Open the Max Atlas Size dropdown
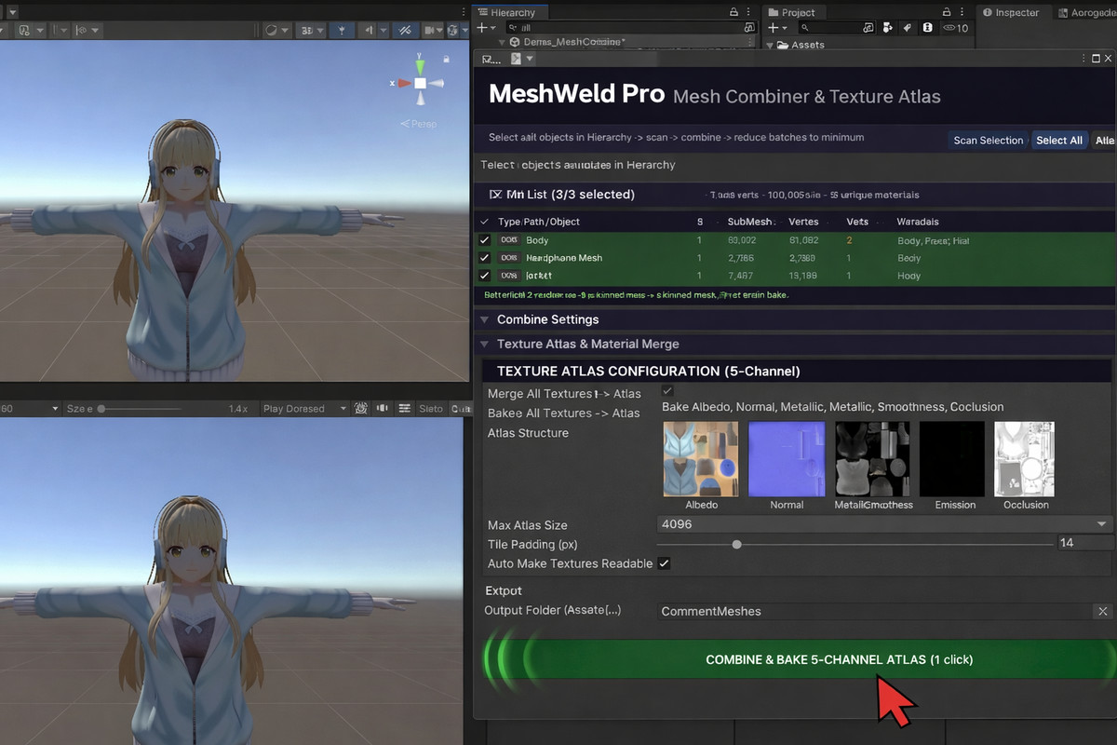 tap(885, 524)
